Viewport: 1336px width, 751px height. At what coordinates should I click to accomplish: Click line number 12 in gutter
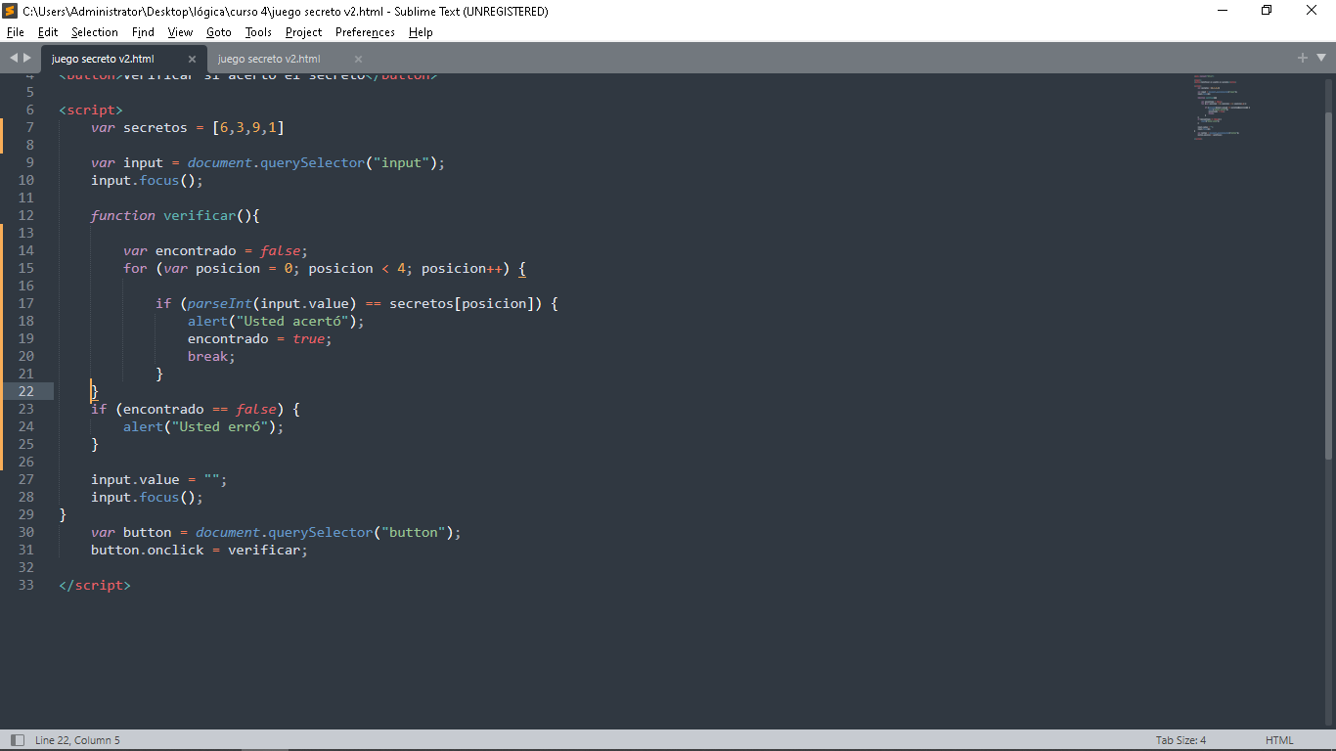25,215
